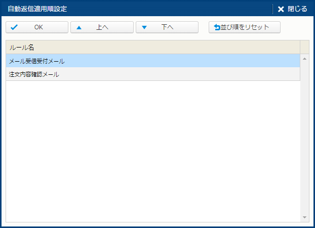Click the empty area below the rule rows
Screen dimensions: 315x228
pos(152,152)
